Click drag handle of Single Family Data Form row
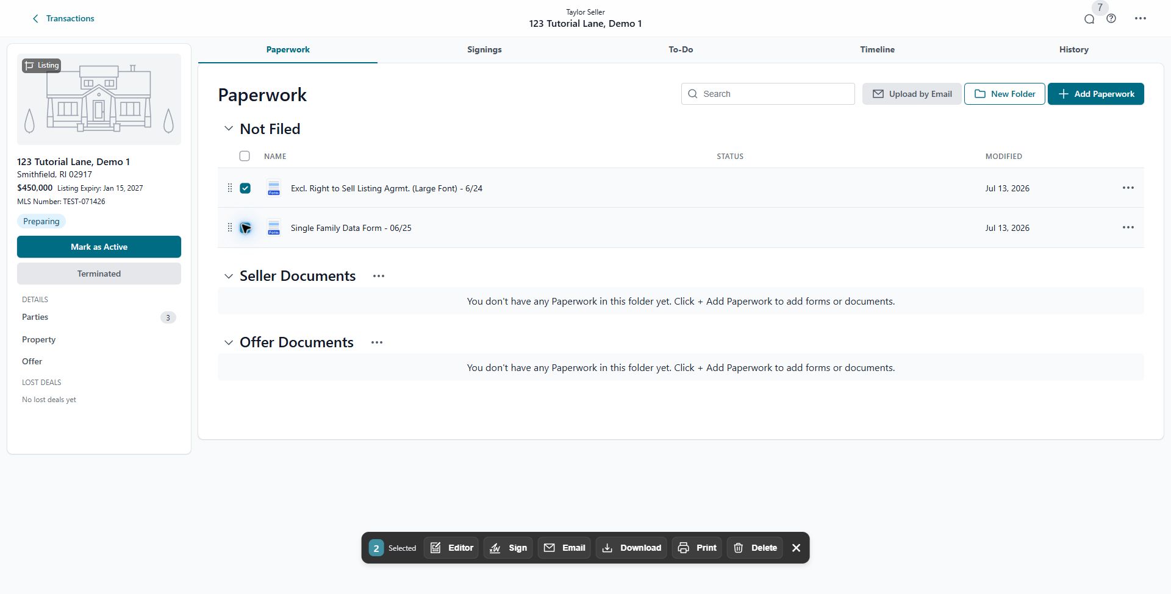 coord(230,227)
